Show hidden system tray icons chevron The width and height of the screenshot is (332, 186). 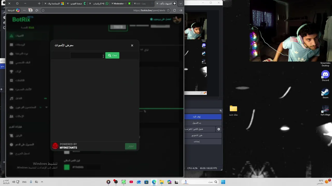point(42,182)
